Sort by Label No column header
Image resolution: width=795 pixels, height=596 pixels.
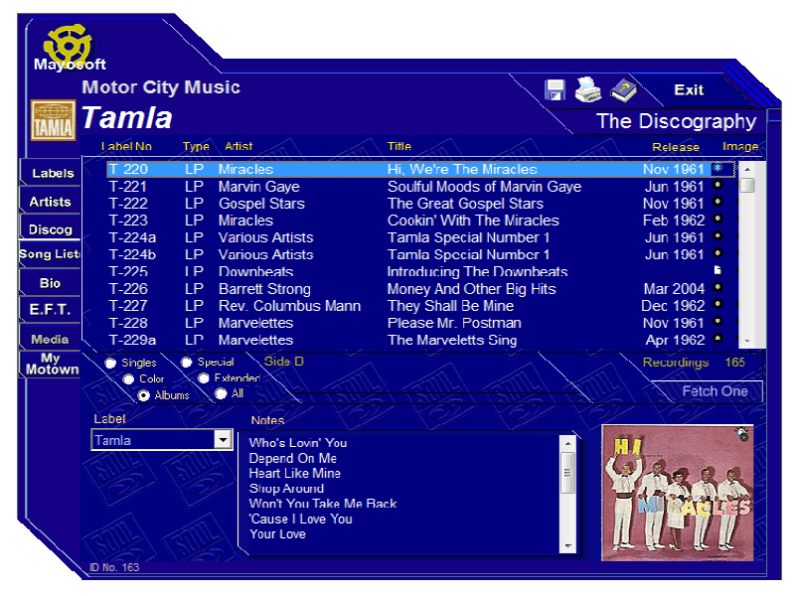[127, 146]
